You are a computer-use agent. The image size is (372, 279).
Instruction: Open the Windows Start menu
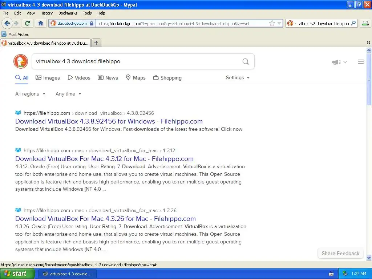tap(17, 274)
